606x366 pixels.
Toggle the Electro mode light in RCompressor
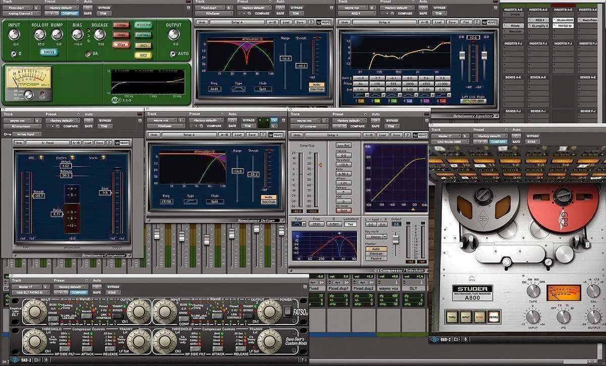(x=72, y=157)
